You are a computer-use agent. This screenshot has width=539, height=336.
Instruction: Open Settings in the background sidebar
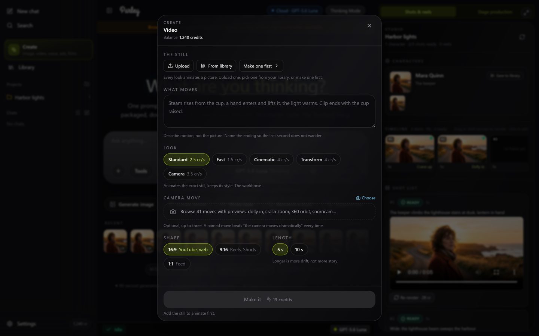(x=22, y=324)
